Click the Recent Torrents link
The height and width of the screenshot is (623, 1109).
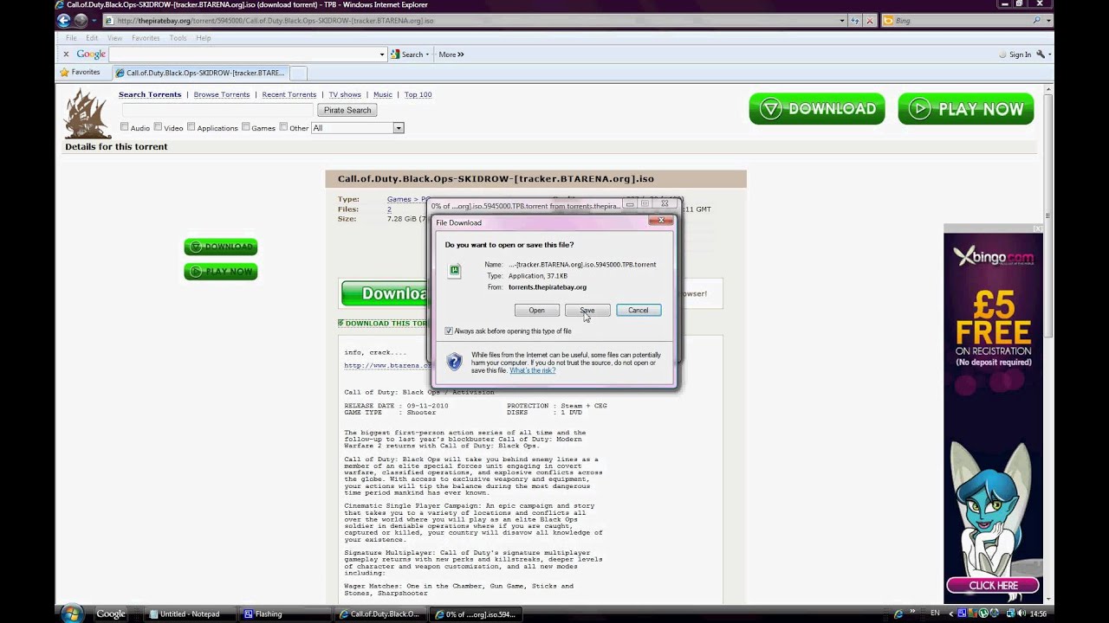289,94
